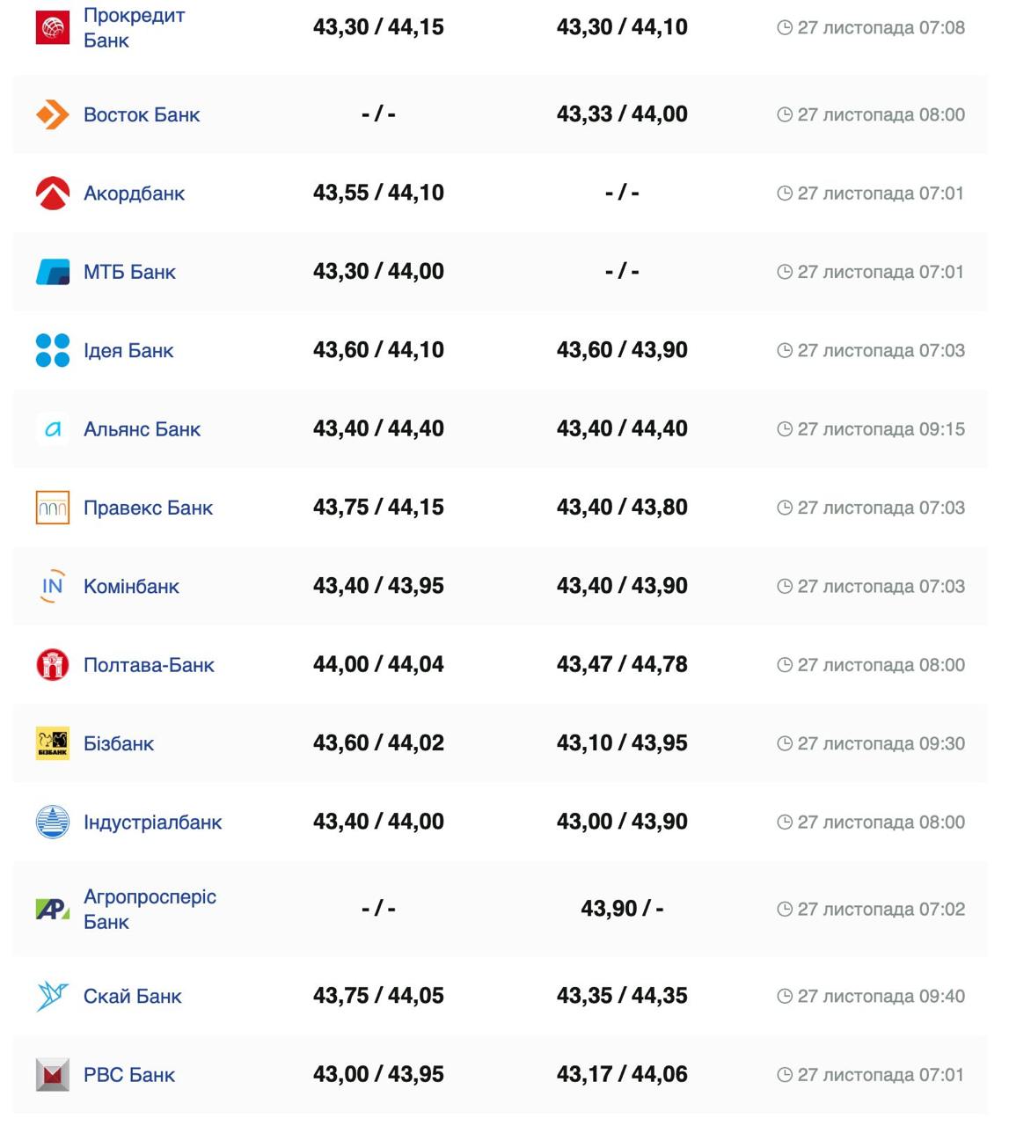This screenshot has width=1009, height=1126.
Task: Click the Правекс Банк logo icon
Action: pos(53,508)
